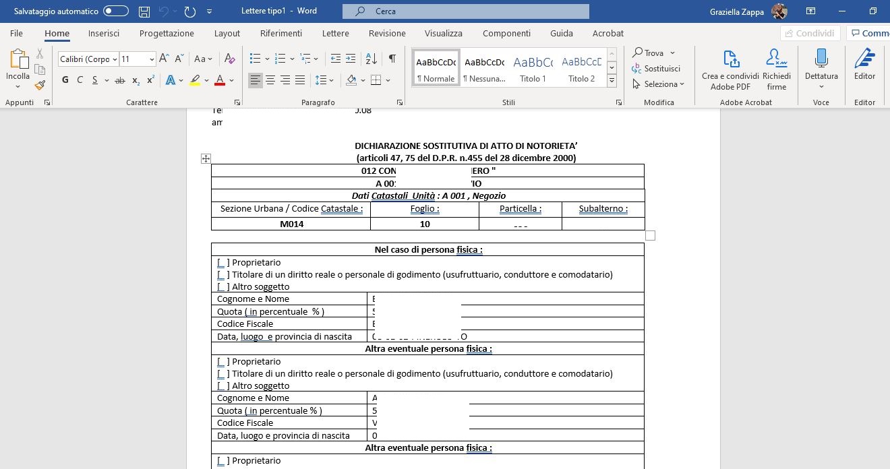Switch to the Revisione tab
The height and width of the screenshot is (469, 890).
point(387,33)
